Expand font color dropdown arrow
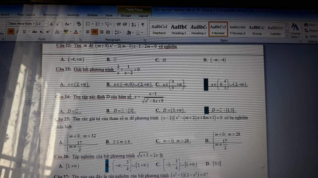This screenshot has width=318, height=178. pyautogui.click(x=80, y=32)
